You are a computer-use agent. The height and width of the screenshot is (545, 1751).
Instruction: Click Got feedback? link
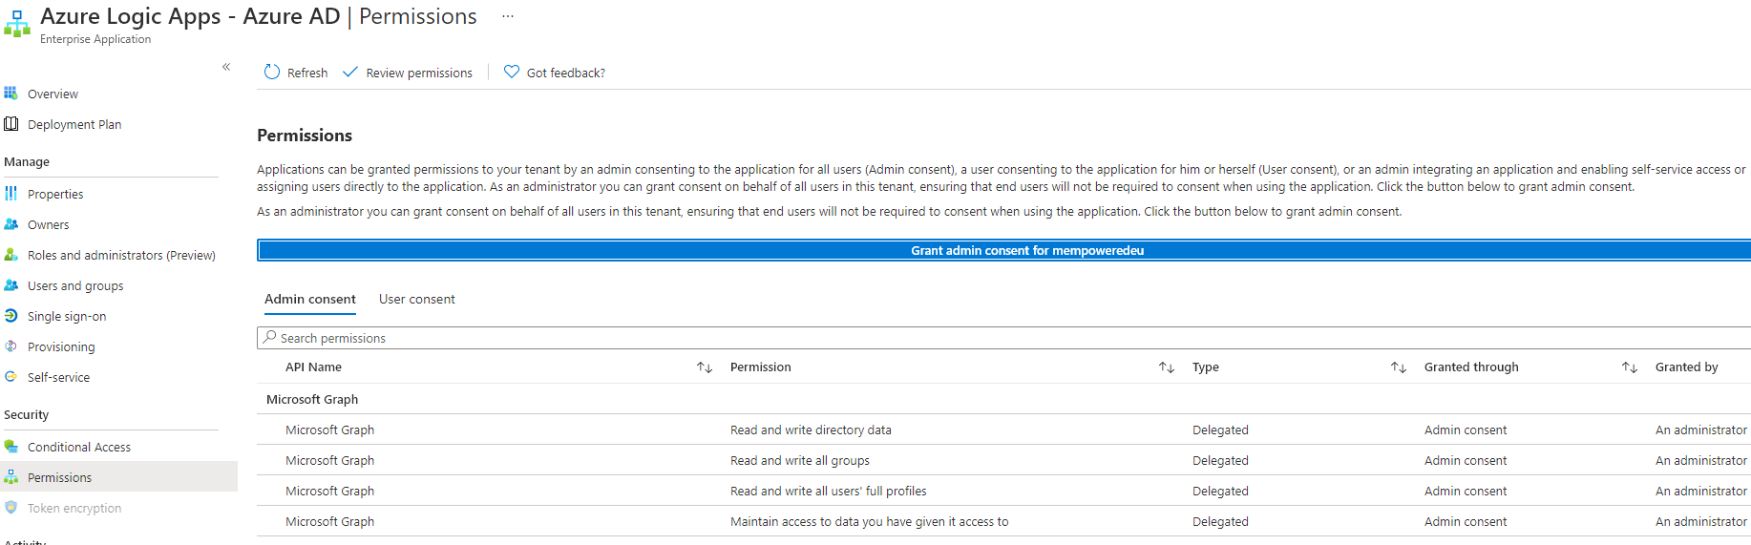pyautogui.click(x=566, y=73)
